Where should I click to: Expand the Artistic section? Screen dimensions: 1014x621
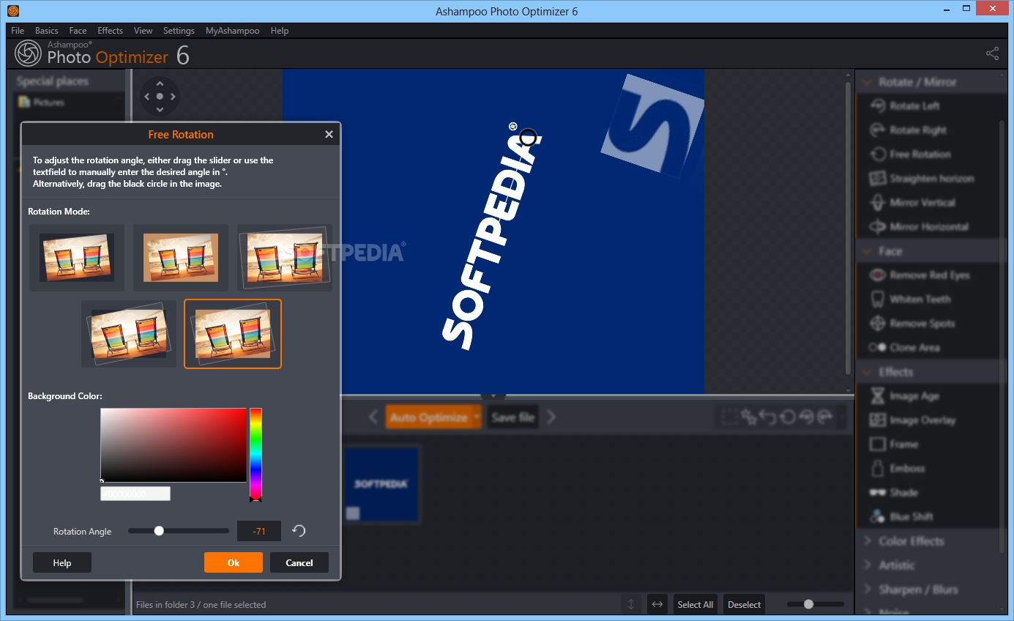[869, 565]
